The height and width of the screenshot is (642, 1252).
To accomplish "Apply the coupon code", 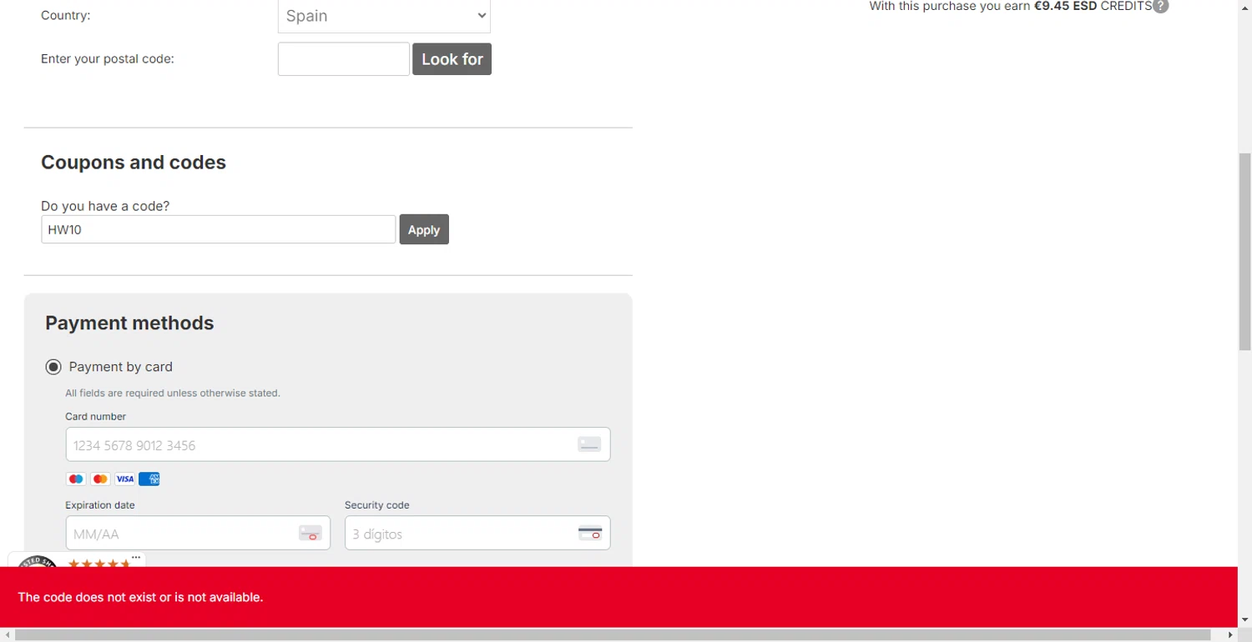I will pyautogui.click(x=424, y=229).
